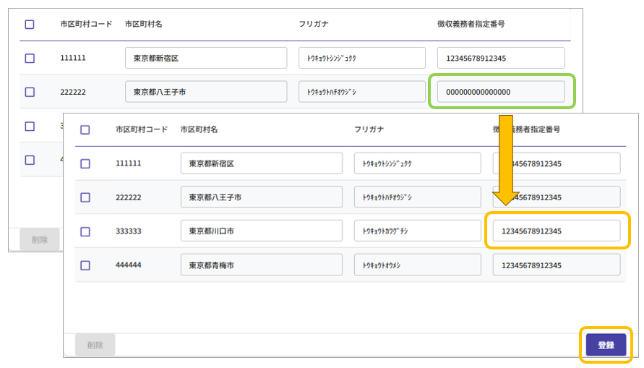The height and width of the screenshot is (368, 644).
Task: Click 東京都八王子市 field in the front table
Action: pyautogui.click(x=262, y=197)
